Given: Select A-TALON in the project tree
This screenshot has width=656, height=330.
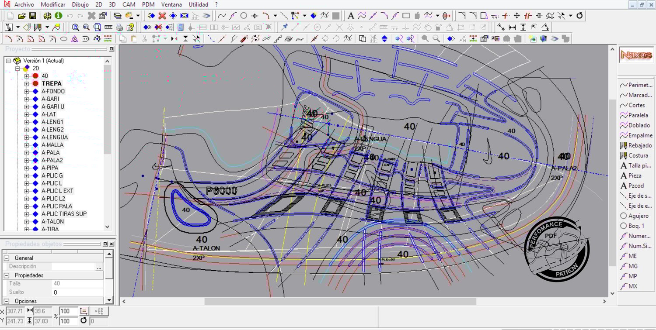Looking at the screenshot, I should [52, 221].
